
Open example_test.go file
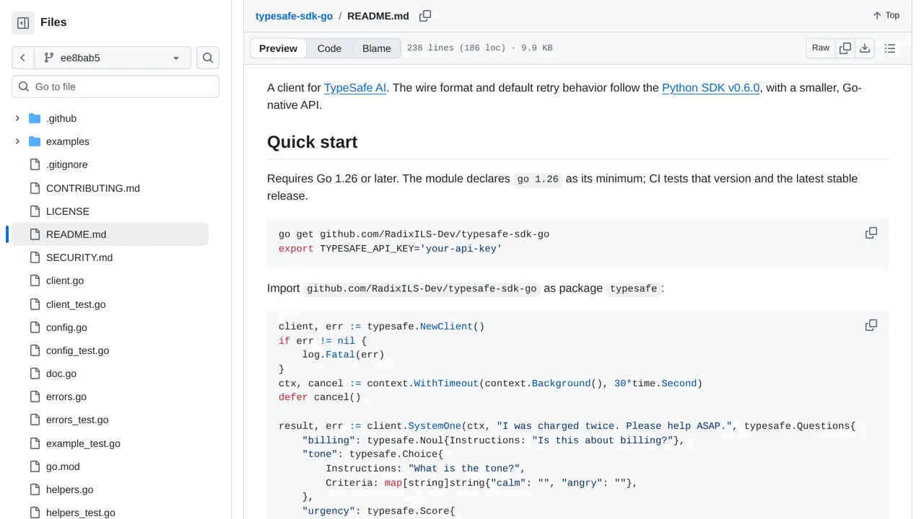pyautogui.click(x=83, y=443)
